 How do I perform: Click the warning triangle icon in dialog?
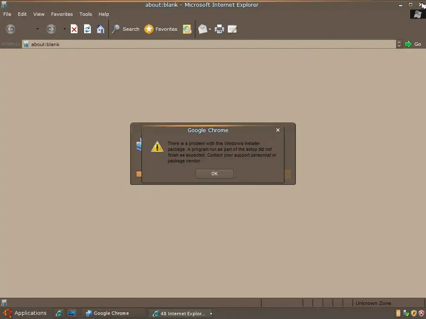(x=157, y=147)
